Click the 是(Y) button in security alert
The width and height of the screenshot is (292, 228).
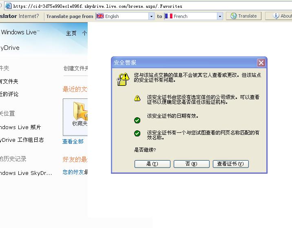pyautogui.click(x=153, y=164)
